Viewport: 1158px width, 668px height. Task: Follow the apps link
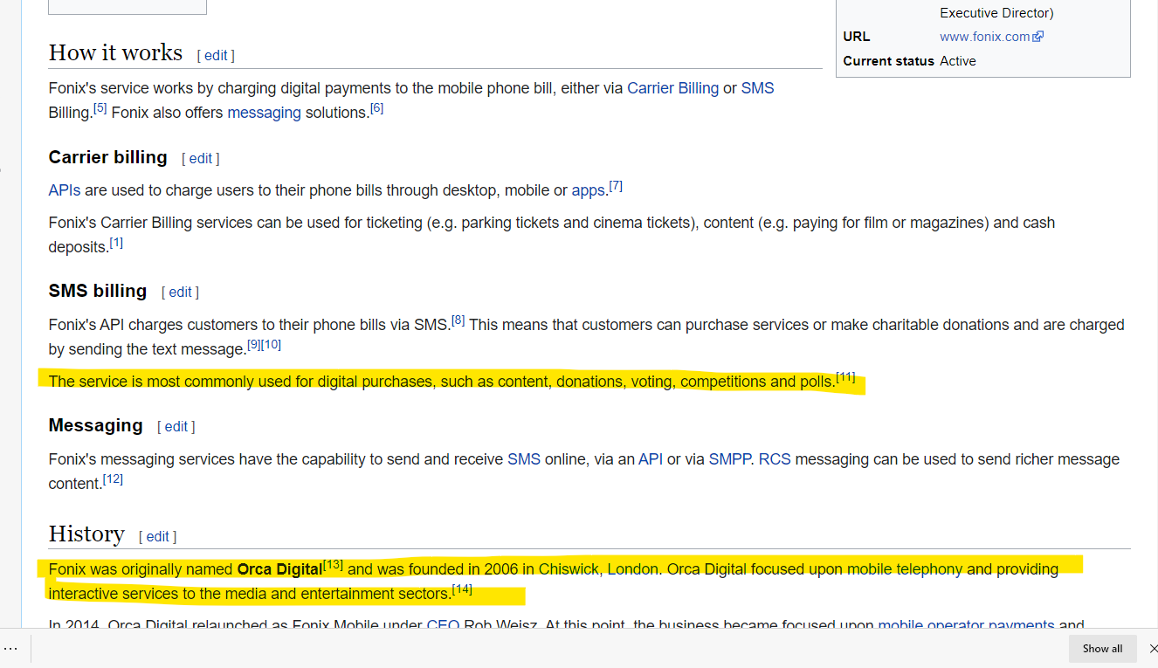click(589, 190)
